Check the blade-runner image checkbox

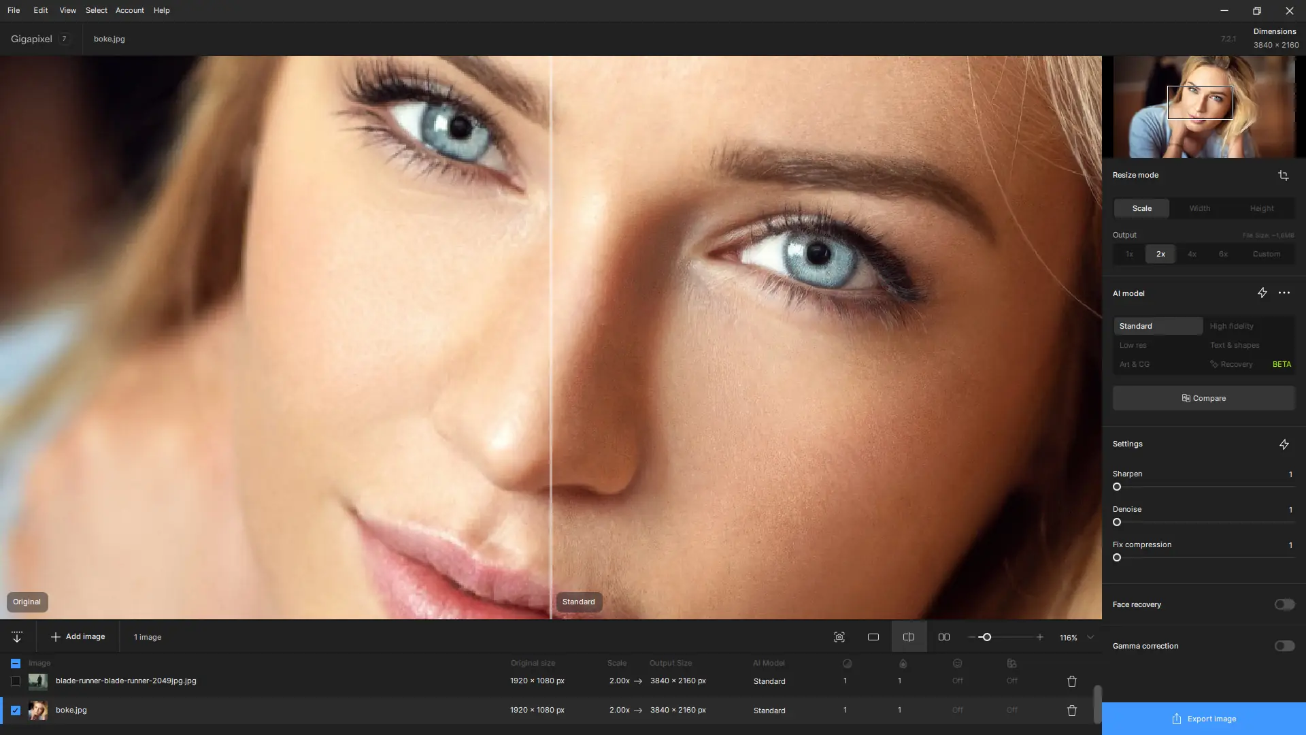point(16,681)
